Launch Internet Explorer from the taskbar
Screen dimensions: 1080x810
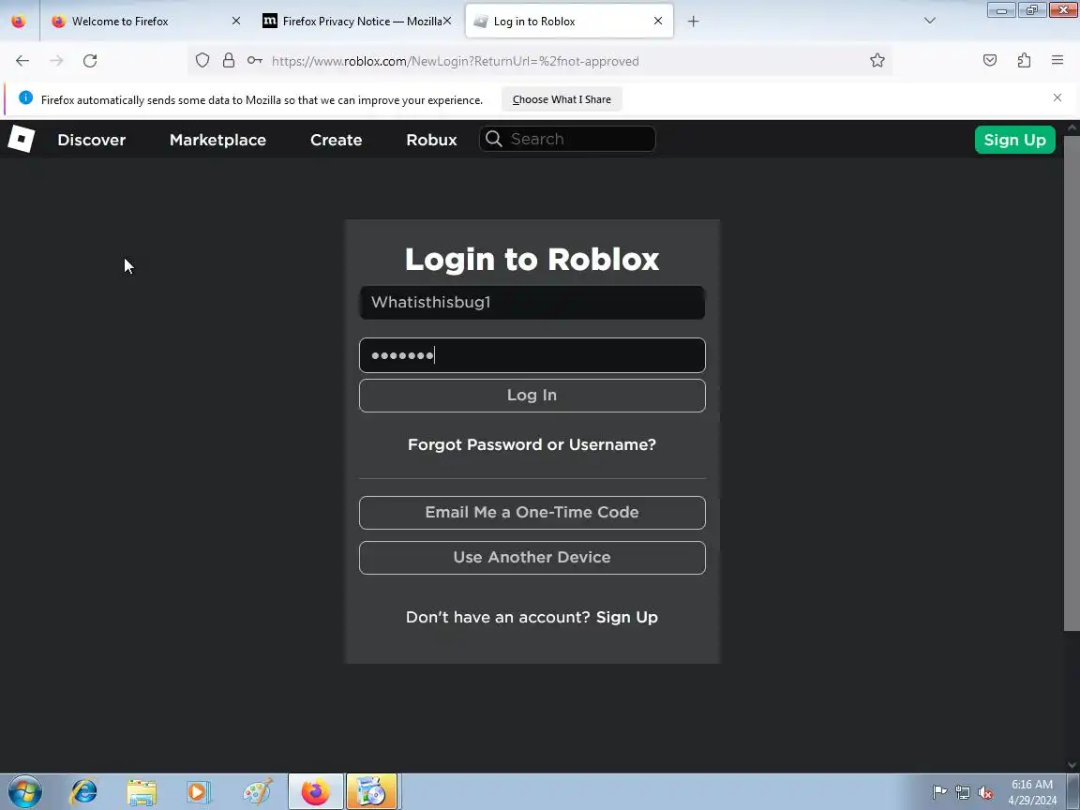click(84, 792)
